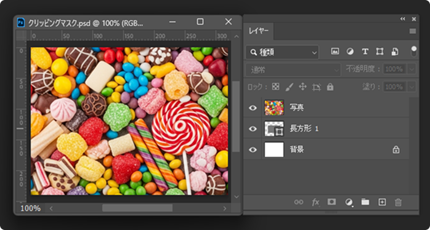Hide the 長方形 1 layer via eye icon

click(253, 129)
